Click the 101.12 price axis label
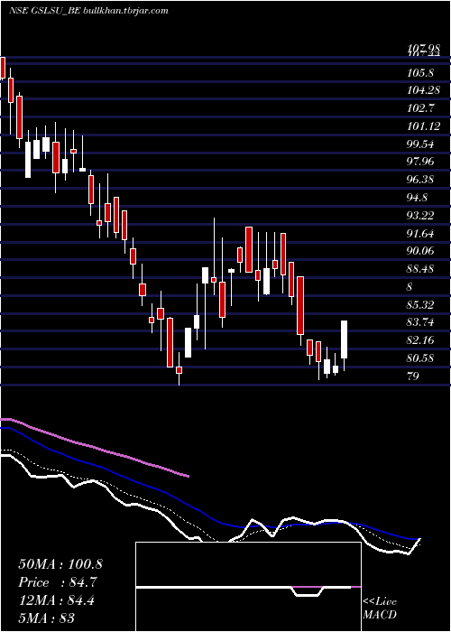 click(423, 126)
